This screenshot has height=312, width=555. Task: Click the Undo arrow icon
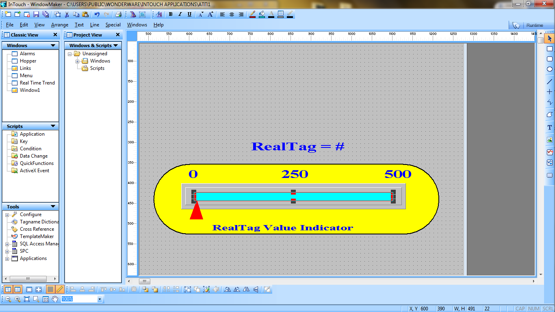click(97, 14)
